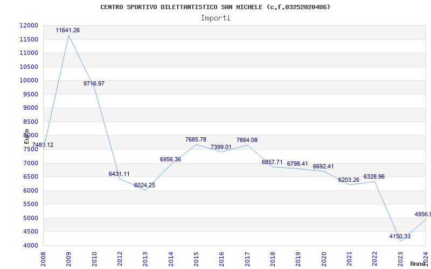The height and width of the screenshot is (269, 431).
Task: Click the 6000 y-axis tick
Action: tap(30, 191)
